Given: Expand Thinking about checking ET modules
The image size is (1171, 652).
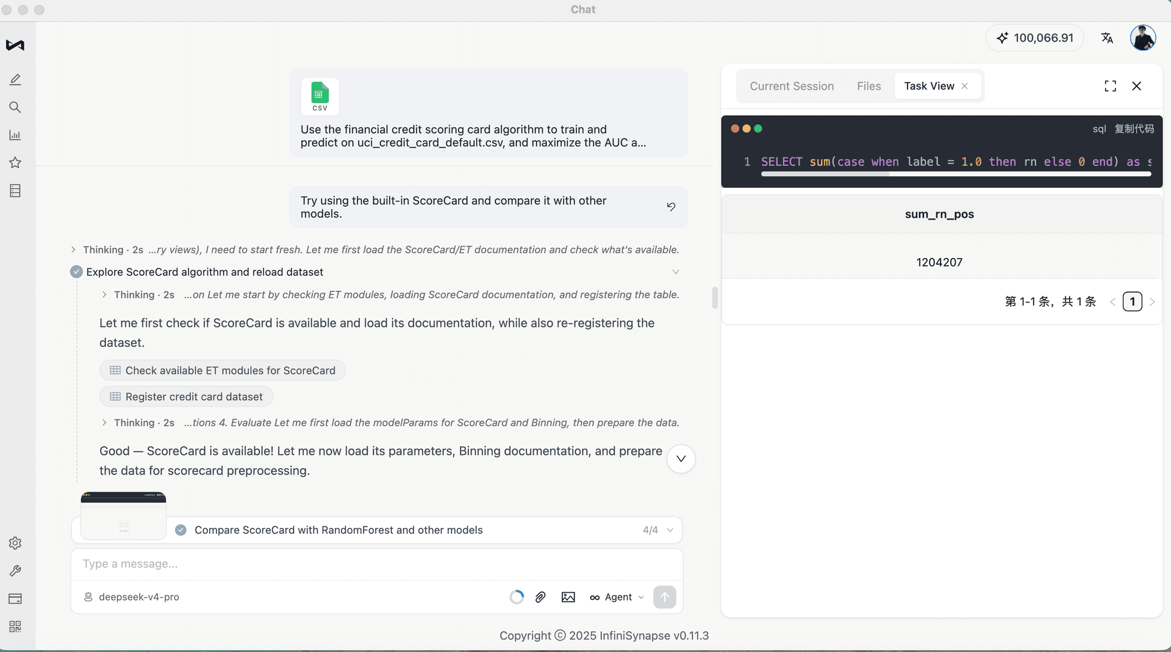Looking at the screenshot, I should point(104,295).
